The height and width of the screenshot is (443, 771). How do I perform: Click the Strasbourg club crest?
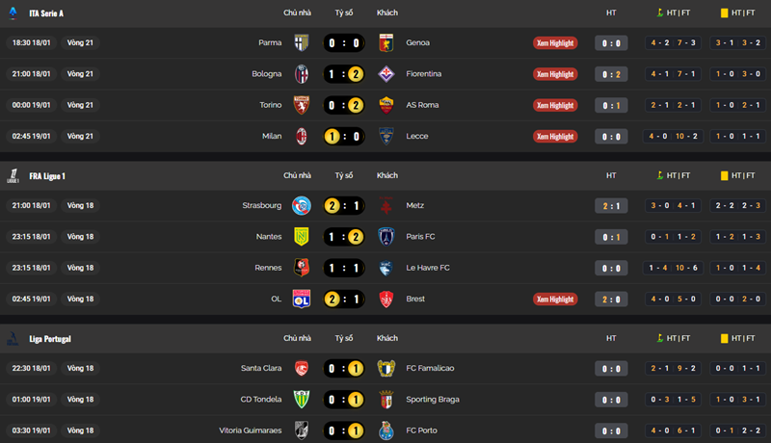click(301, 206)
